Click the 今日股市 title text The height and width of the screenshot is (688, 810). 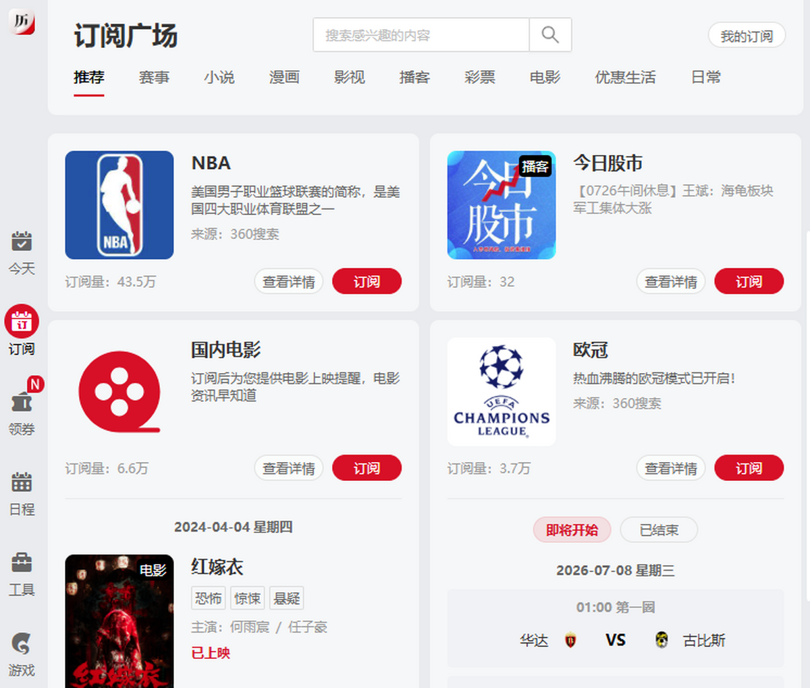pos(607,163)
